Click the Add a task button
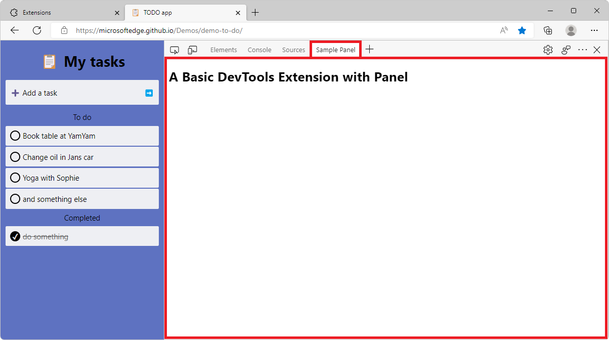The image size is (609, 340). coord(39,93)
